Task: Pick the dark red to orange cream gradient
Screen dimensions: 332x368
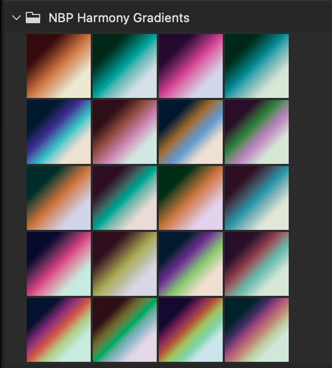Action: point(59,66)
